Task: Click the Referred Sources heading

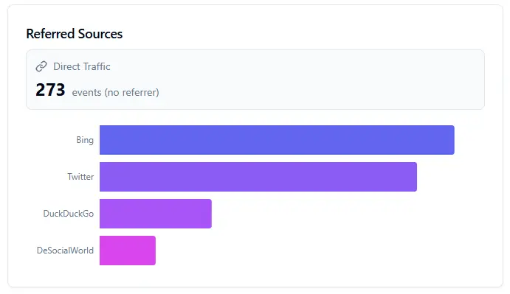Action: tap(74, 34)
